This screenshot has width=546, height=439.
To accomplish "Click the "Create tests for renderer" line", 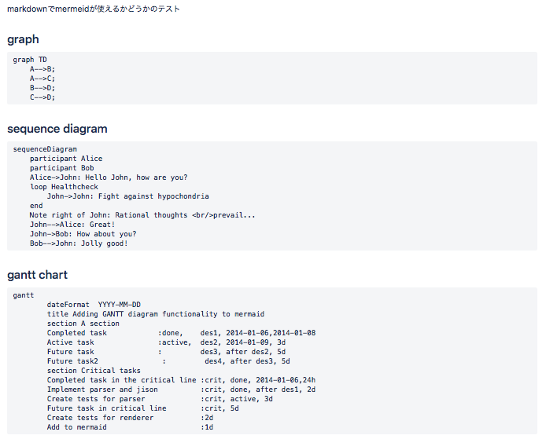I will (130, 418).
